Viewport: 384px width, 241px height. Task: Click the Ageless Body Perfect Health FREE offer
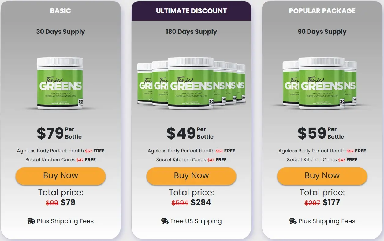[61, 151]
